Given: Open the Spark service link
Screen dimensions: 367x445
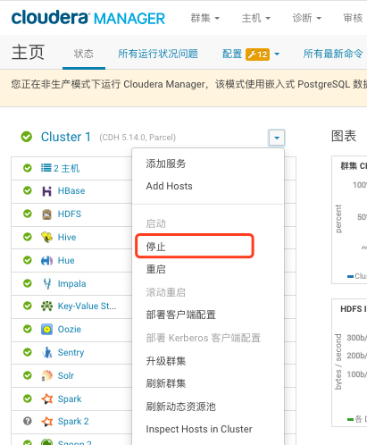Looking at the screenshot, I should pos(70,399).
